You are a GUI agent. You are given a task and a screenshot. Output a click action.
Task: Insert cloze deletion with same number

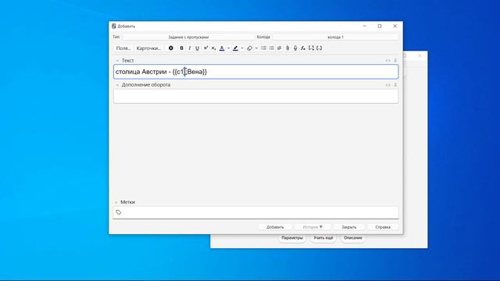coord(320,48)
